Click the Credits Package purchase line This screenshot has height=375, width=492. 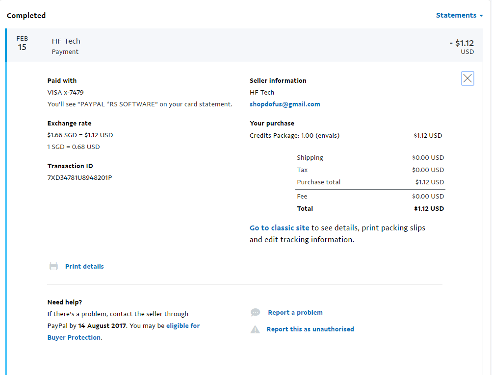[x=294, y=135]
